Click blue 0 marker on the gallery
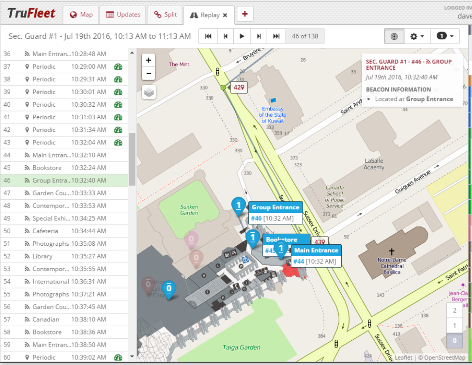This screenshot has width=472, height=365. click(169, 290)
